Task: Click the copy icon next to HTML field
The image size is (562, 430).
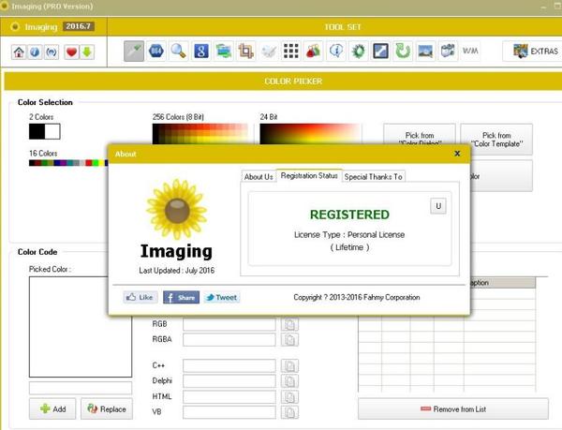Action: [x=289, y=396]
